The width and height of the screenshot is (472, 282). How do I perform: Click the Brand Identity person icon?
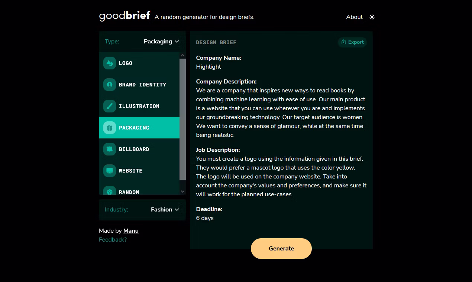click(110, 85)
